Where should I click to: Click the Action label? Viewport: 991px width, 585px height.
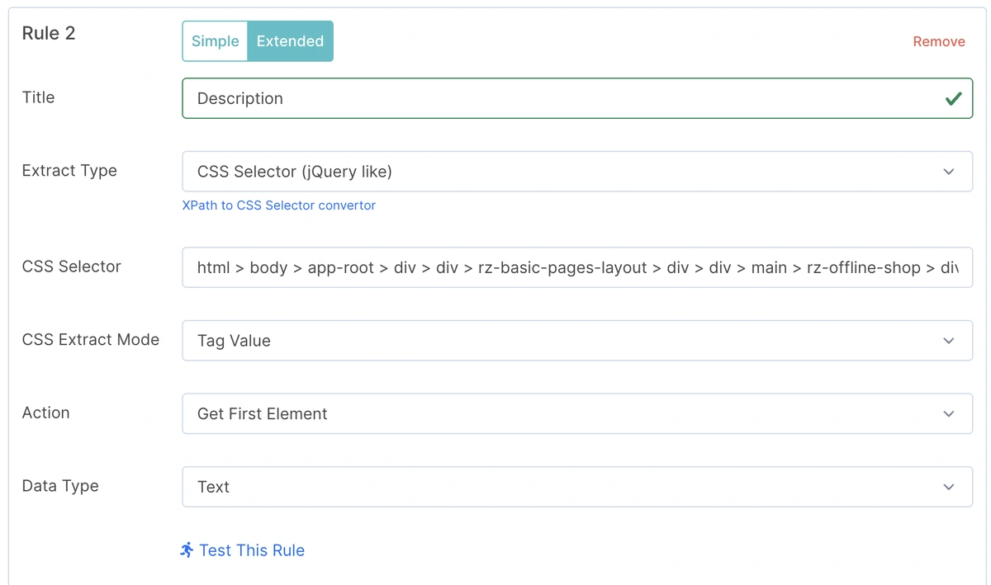(46, 413)
